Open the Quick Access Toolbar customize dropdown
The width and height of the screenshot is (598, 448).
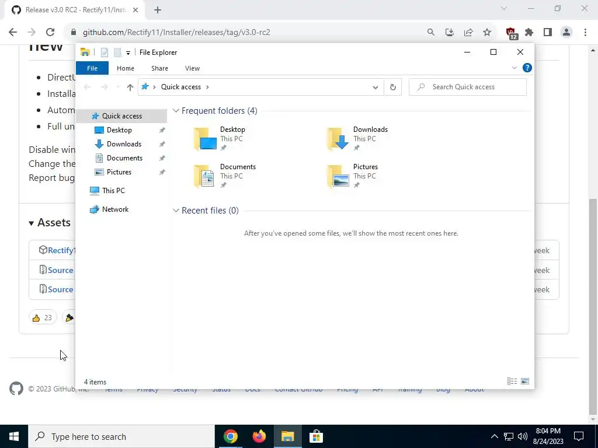pyautogui.click(x=128, y=52)
